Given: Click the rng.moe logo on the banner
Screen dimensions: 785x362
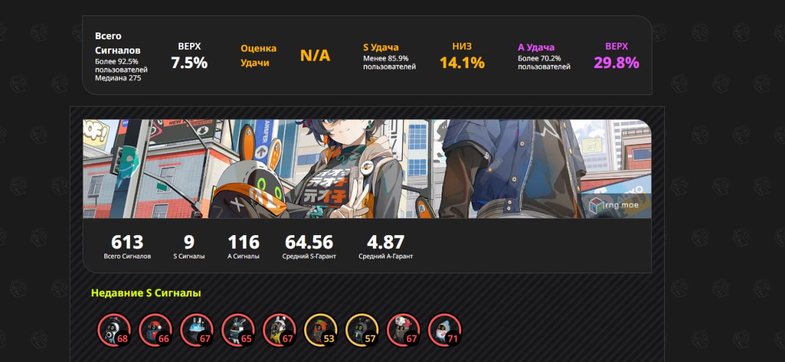Looking at the screenshot, I should tap(614, 206).
